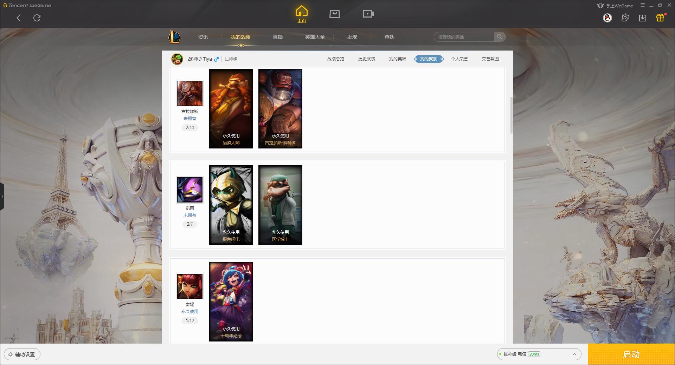This screenshot has height=365, width=675.
Task: Open the WeGame hamburger menu
Action: pos(643,5)
